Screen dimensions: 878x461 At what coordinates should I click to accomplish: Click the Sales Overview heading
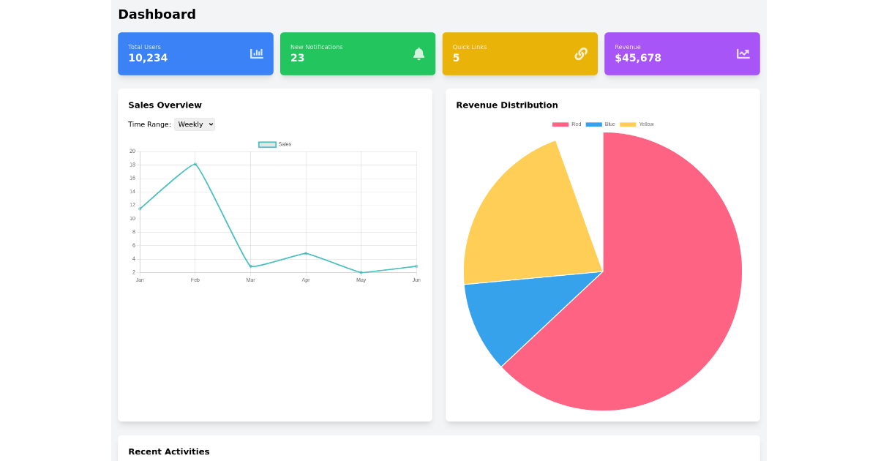click(x=165, y=105)
